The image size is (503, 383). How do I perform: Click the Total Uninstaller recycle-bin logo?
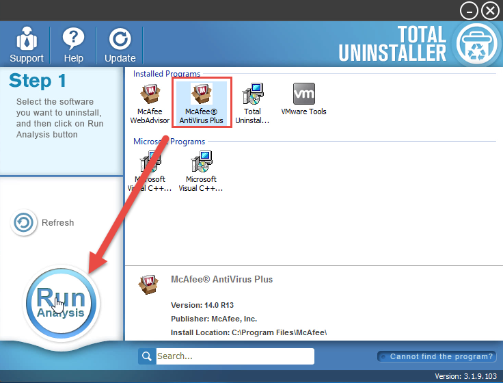point(476,44)
